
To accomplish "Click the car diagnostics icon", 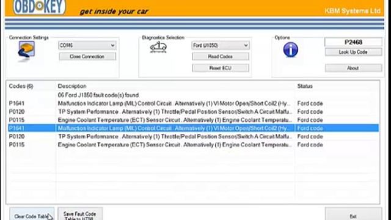I will (x=158, y=47).
